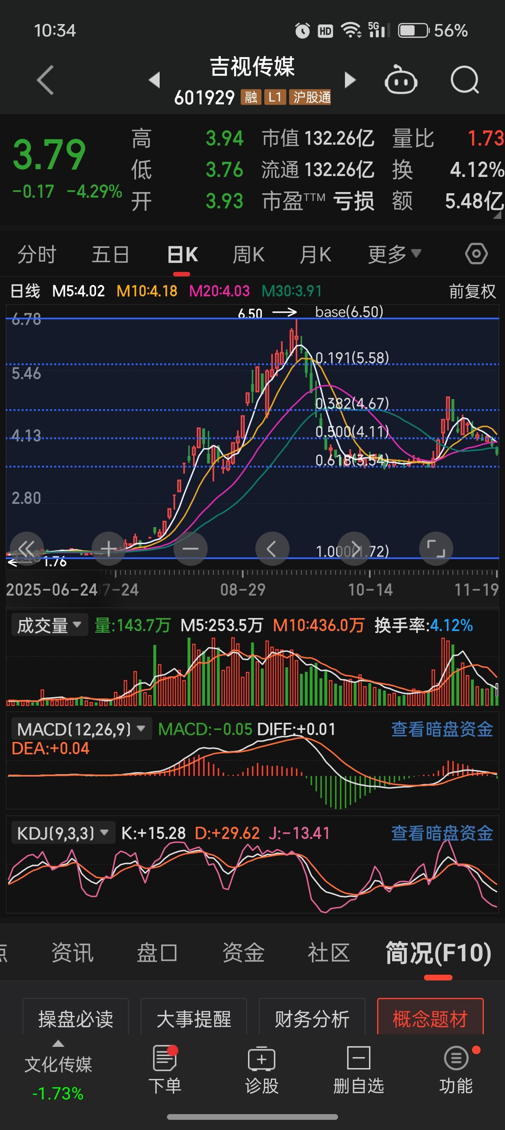Switch to the 五日 chart tab
The height and width of the screenshot is (1130, 505).
click(x=110, y=254)
